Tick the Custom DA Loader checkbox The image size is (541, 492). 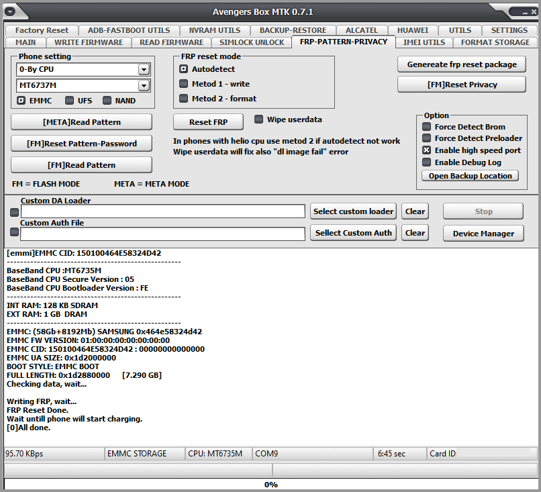[x=15, y=212]
